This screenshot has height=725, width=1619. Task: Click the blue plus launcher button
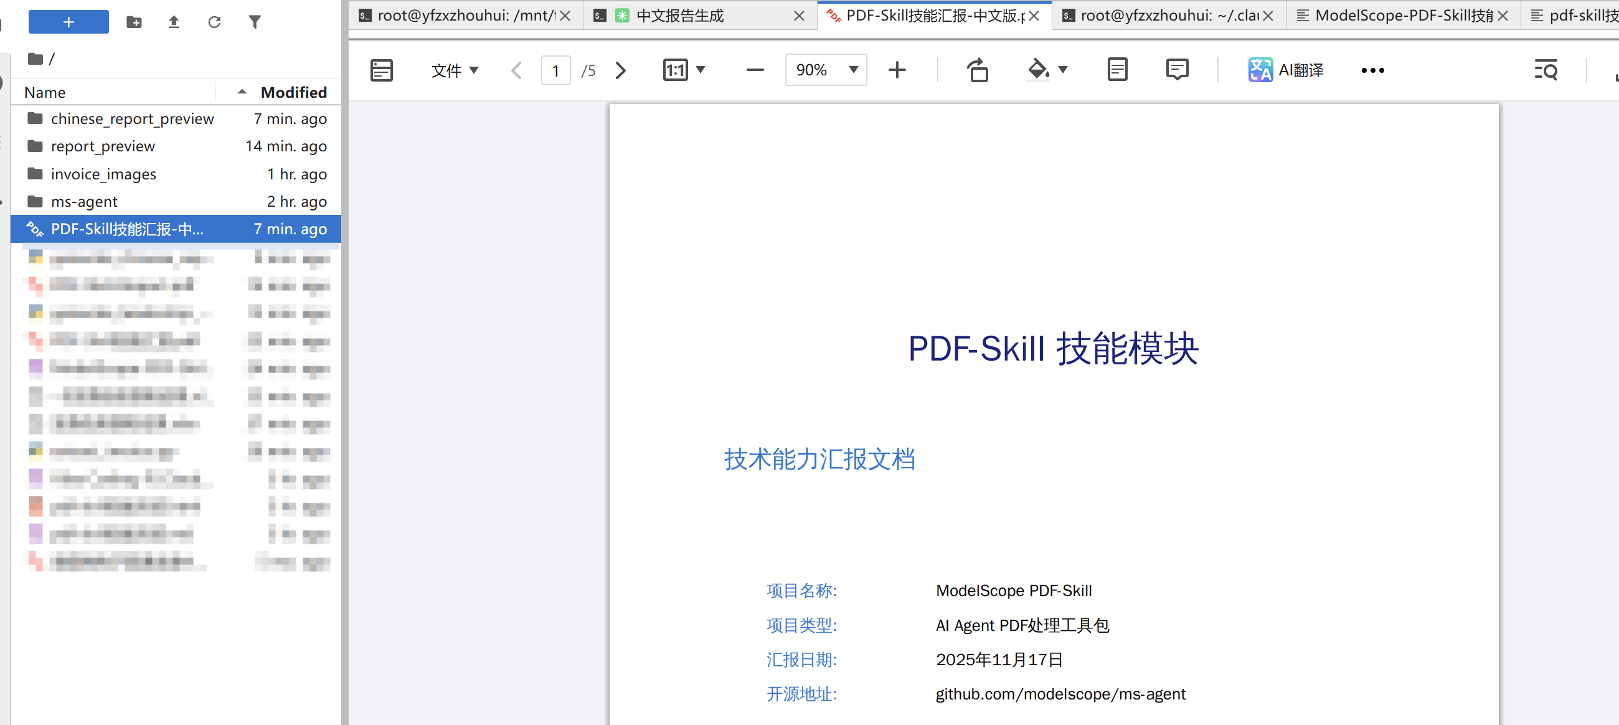pyautogui.click(x=68, y=22)
